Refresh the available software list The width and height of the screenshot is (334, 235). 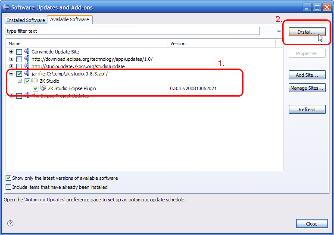tap(307, 109)
